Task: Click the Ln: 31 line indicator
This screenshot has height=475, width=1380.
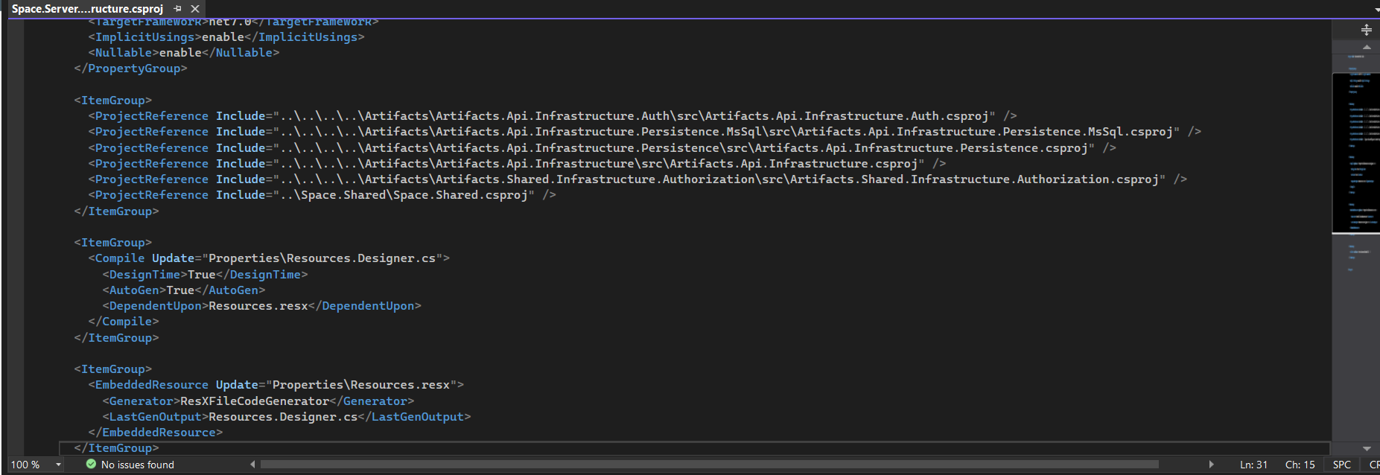Action: pos(1253,465)
